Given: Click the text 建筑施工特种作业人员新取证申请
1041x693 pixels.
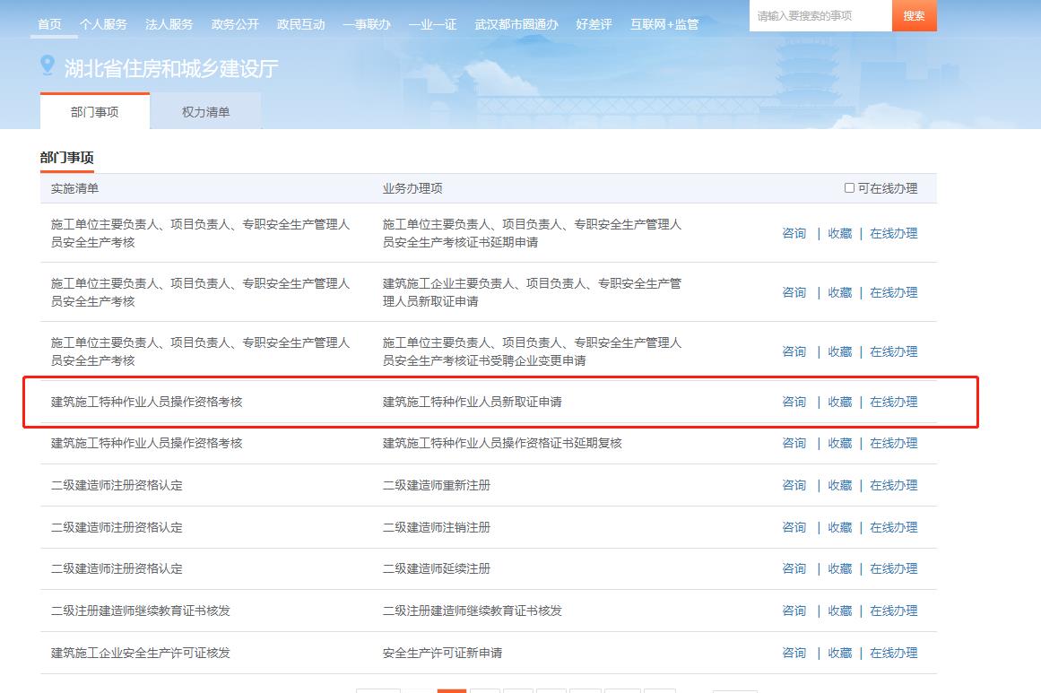Looking at the screenshot, I should 472,403.
